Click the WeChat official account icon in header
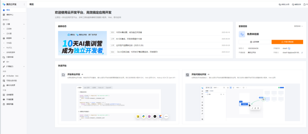 tap(280, 4)
